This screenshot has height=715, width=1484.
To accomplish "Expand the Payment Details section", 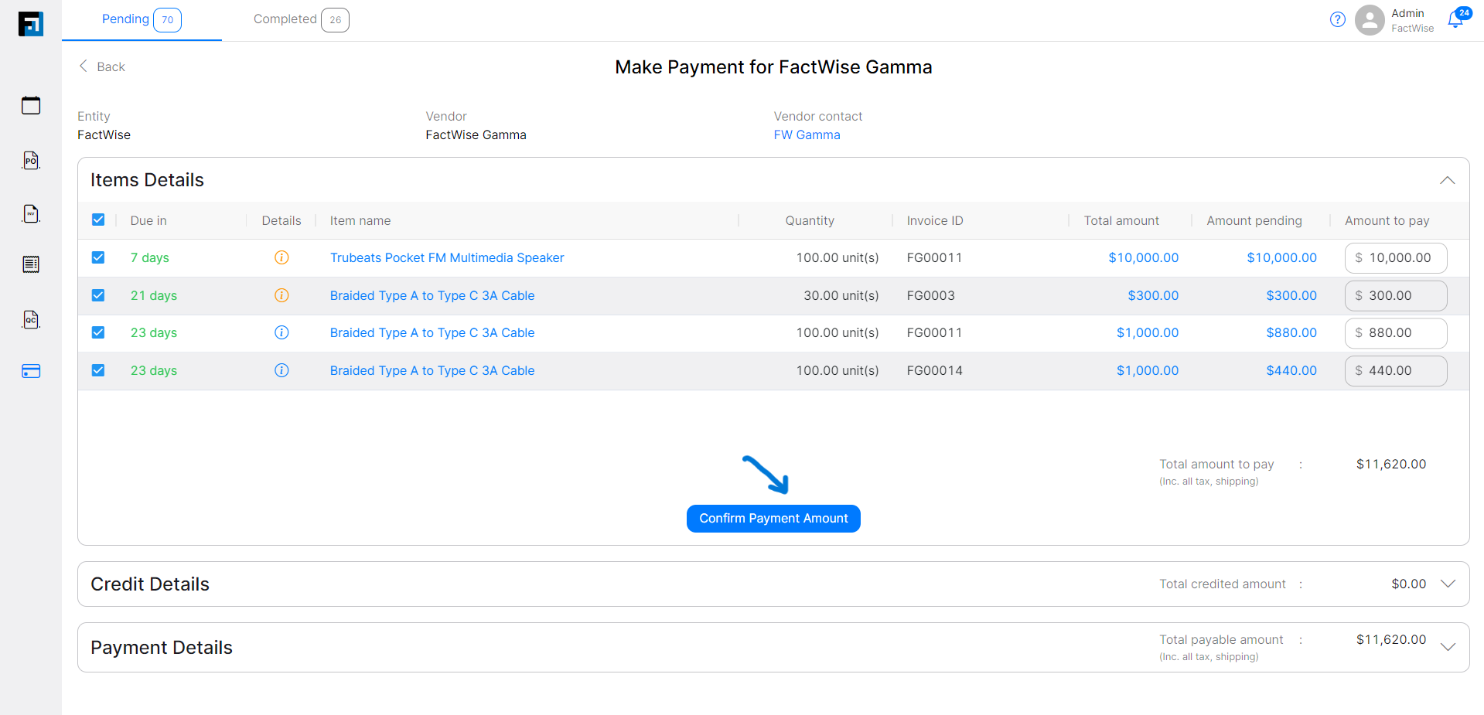I will coord(1448,647).
